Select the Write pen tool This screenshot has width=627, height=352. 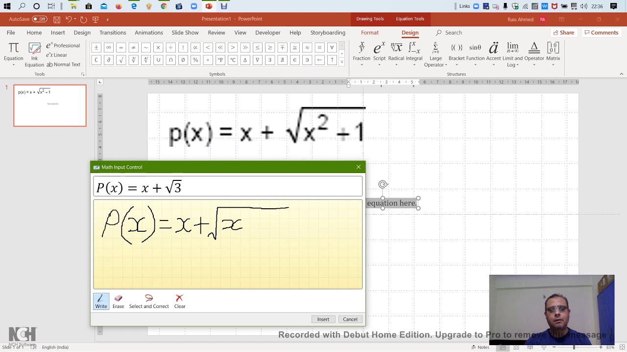click(x=101, y=301)
